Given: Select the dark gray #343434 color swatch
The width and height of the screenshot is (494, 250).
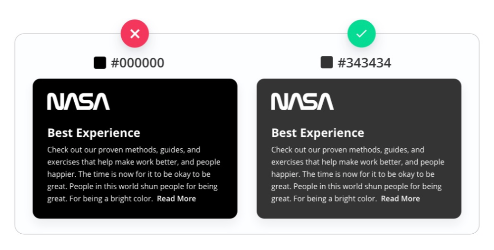Looking at the screenshot, I should (x=327, y=62).
